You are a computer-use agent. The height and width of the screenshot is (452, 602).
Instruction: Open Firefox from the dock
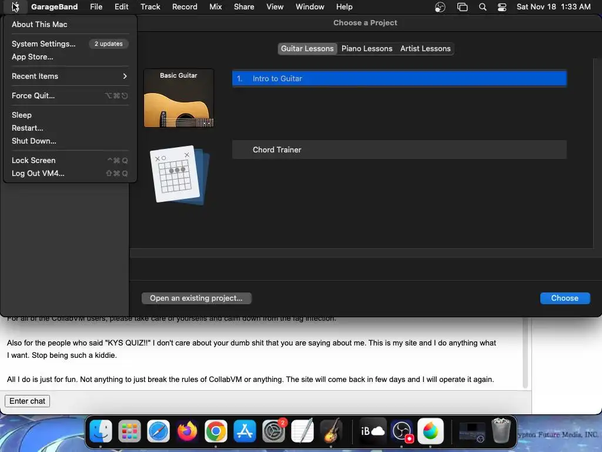pos(187,431)
